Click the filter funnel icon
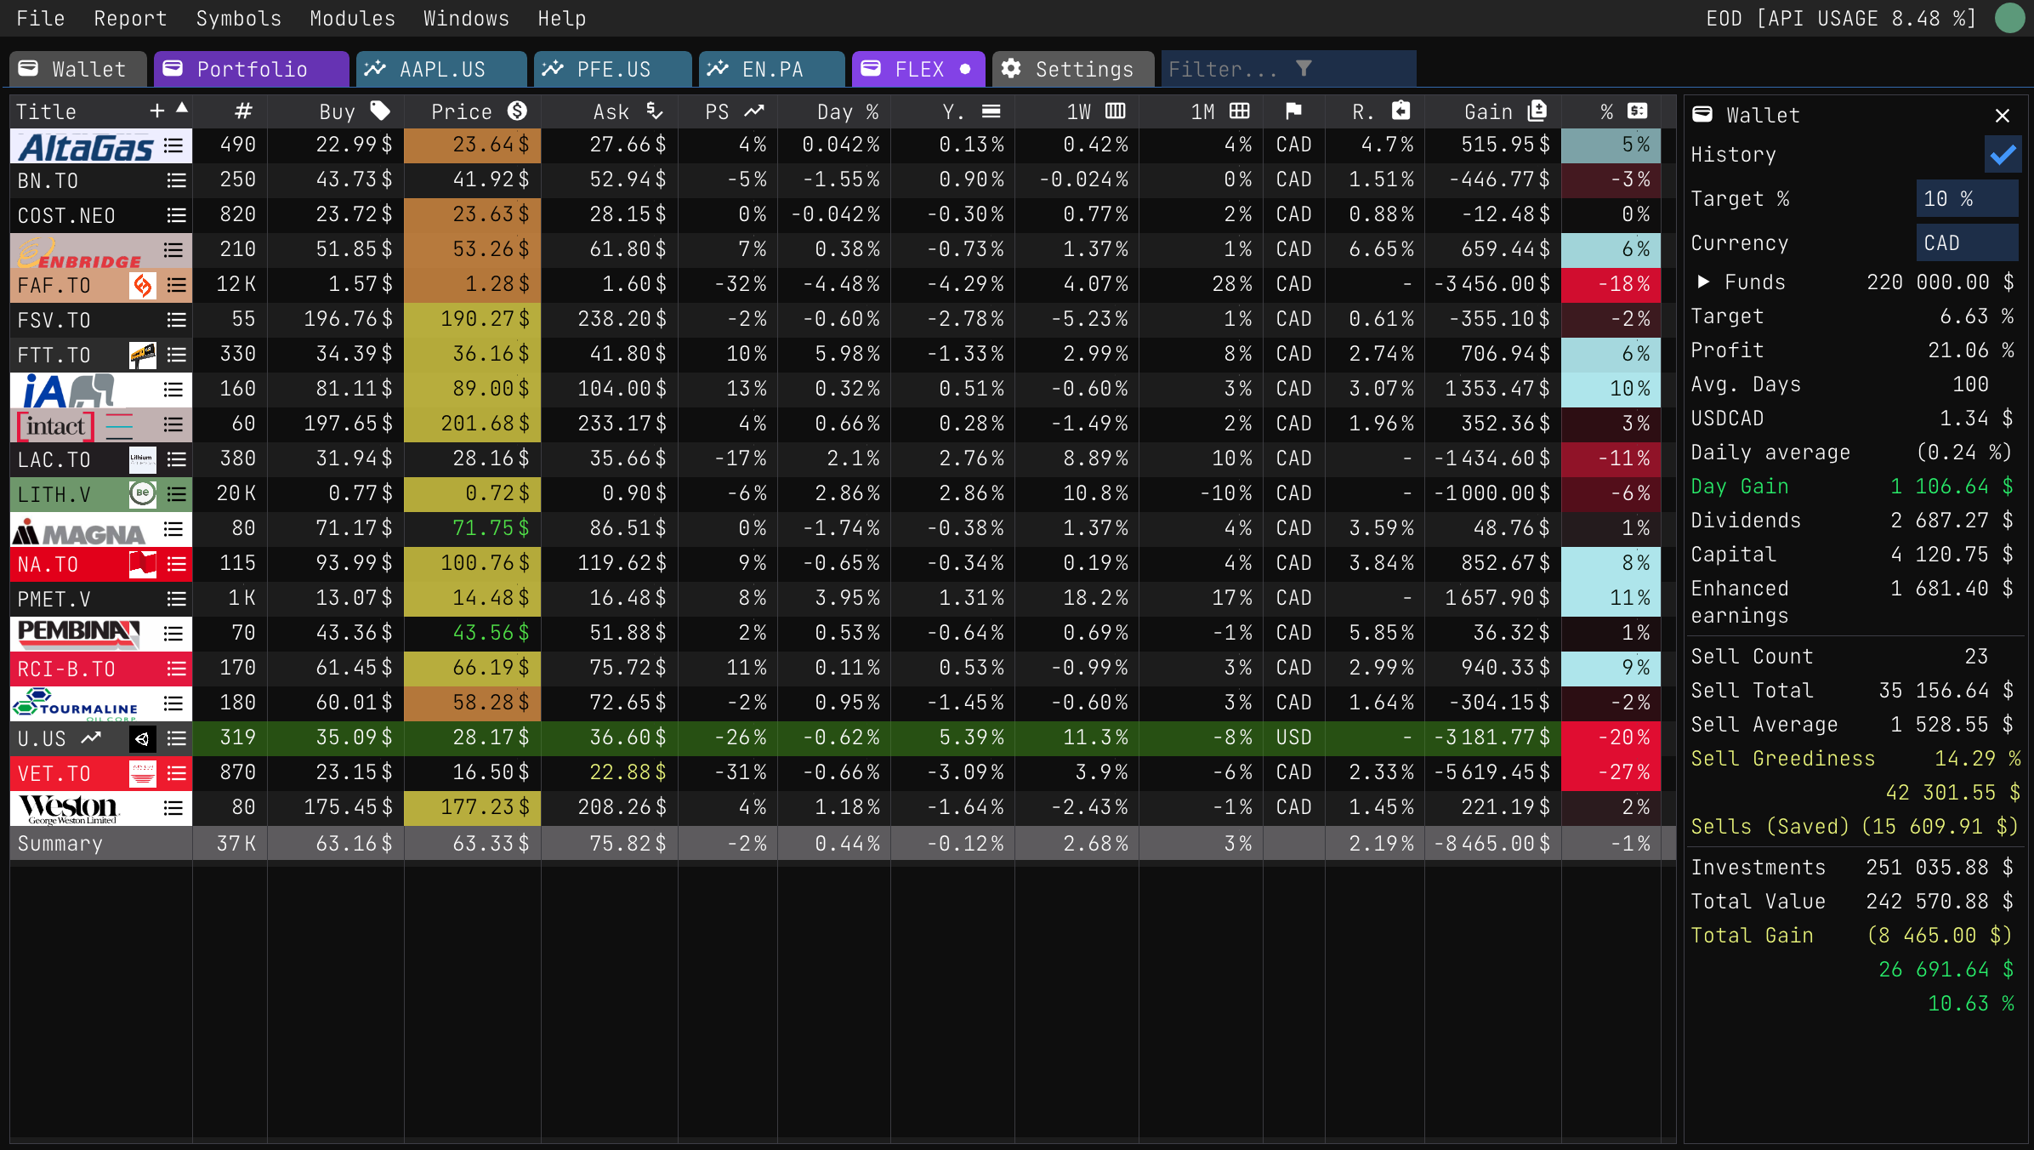 1304,68
